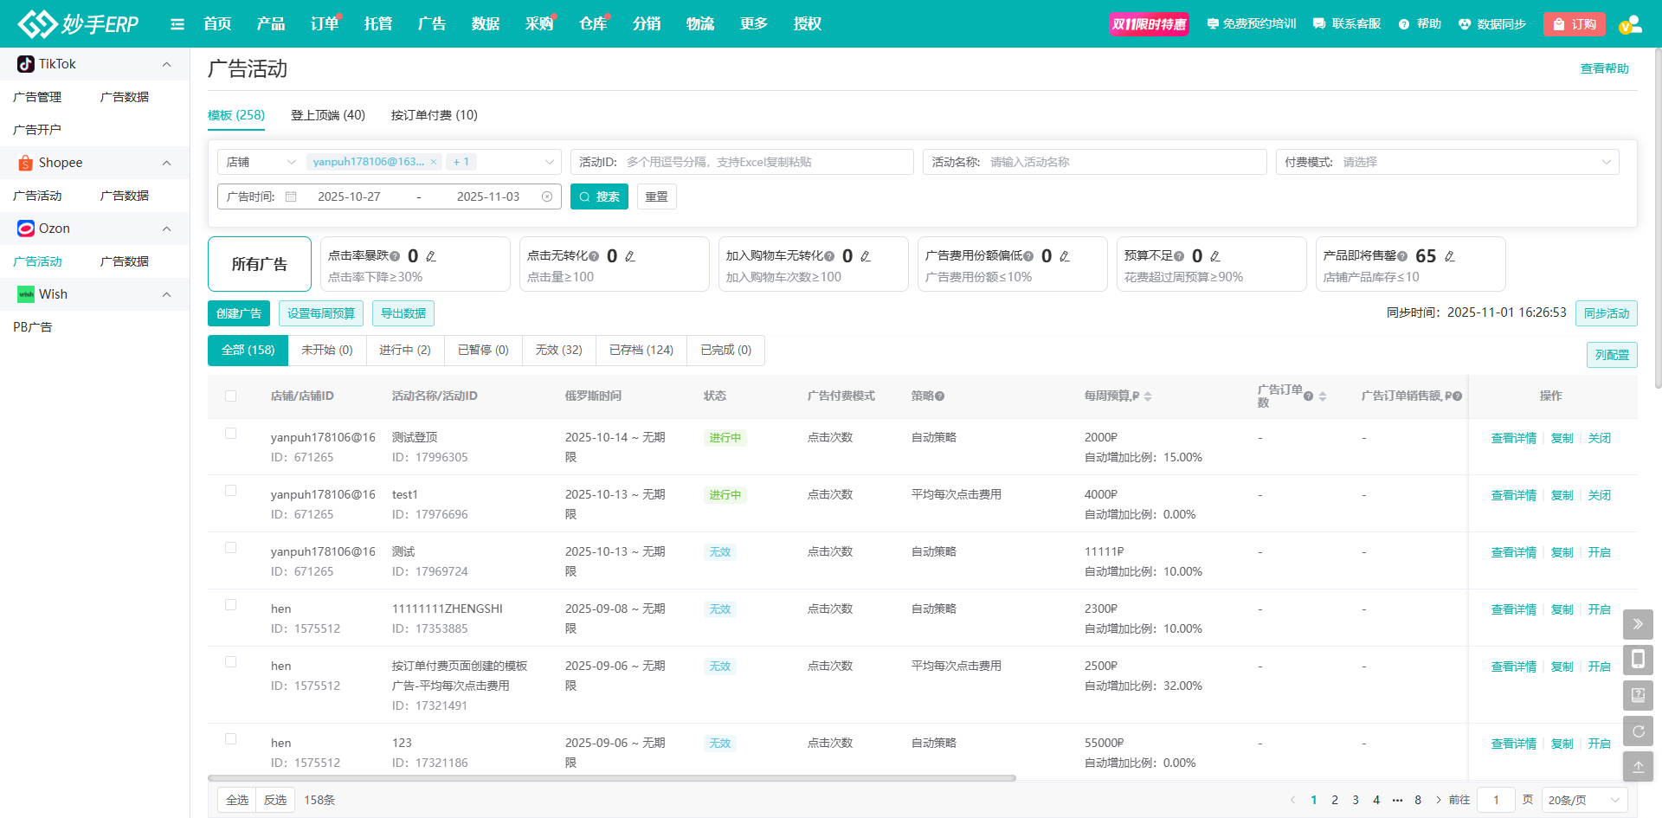Open the 20条/页 page size dropdown
Viewport: 1662px width, 818px height.
coord(1582,800)
